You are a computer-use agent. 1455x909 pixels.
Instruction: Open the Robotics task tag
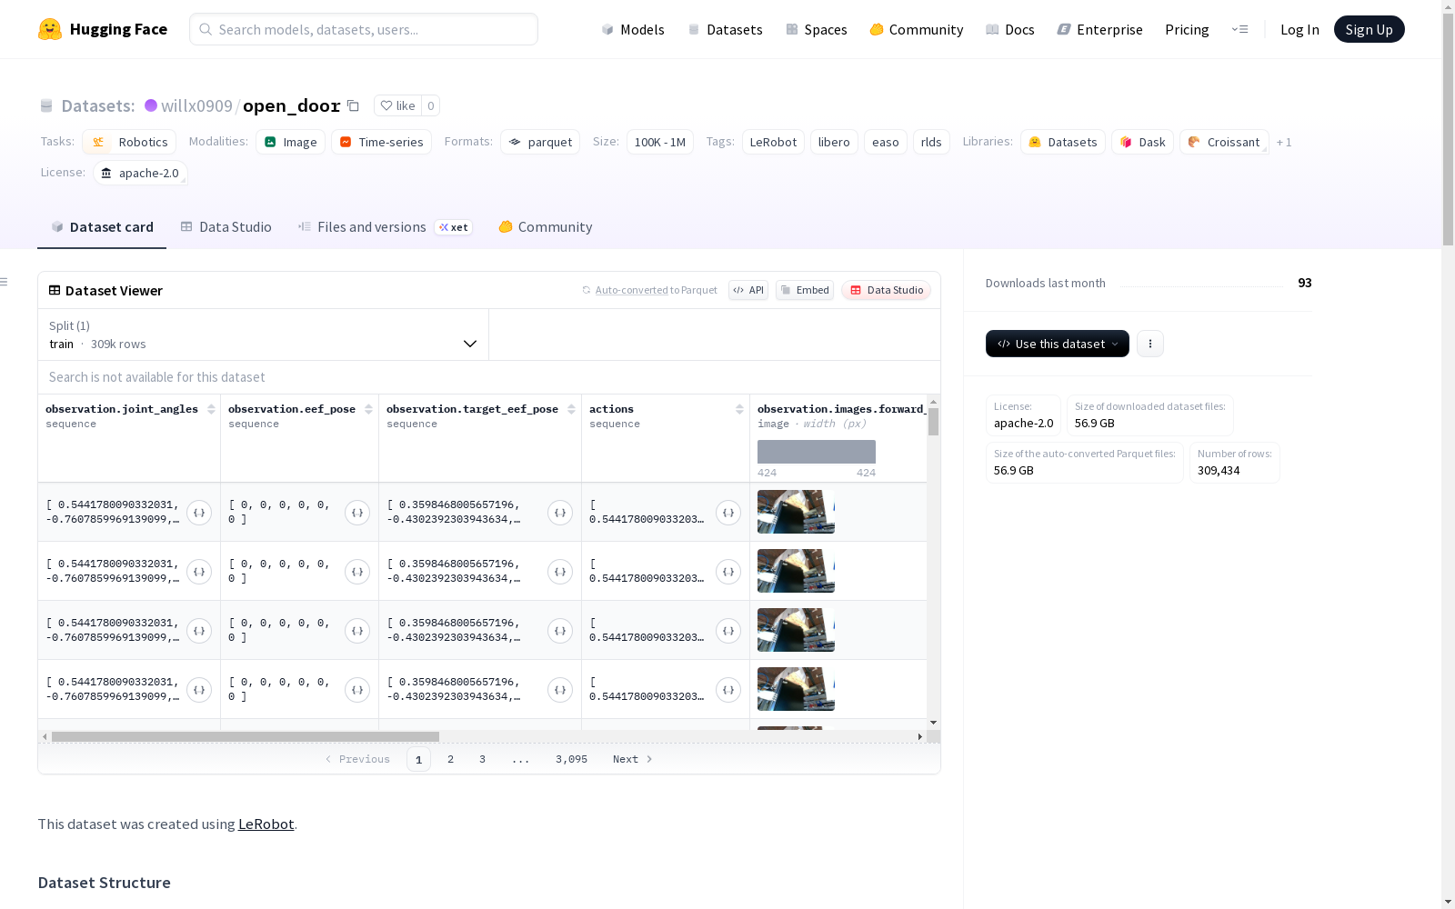click(x=129, y=142)
